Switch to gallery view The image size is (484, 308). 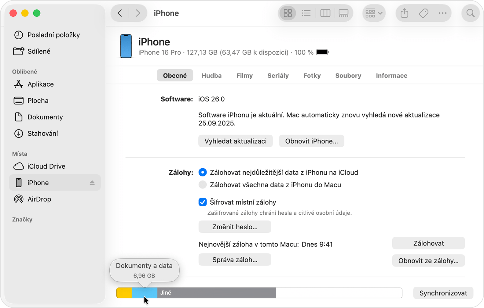point(343,13)
